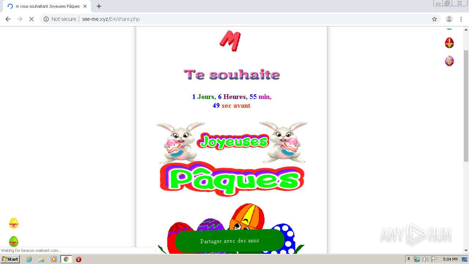Screen dimensions: 469x264
Task: Click the Te souhaite heading
Action: click(232, 74)
